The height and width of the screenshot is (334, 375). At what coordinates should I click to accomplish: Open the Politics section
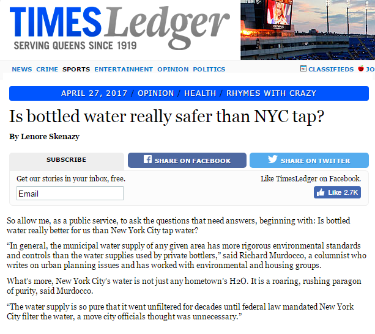(209, 69)
